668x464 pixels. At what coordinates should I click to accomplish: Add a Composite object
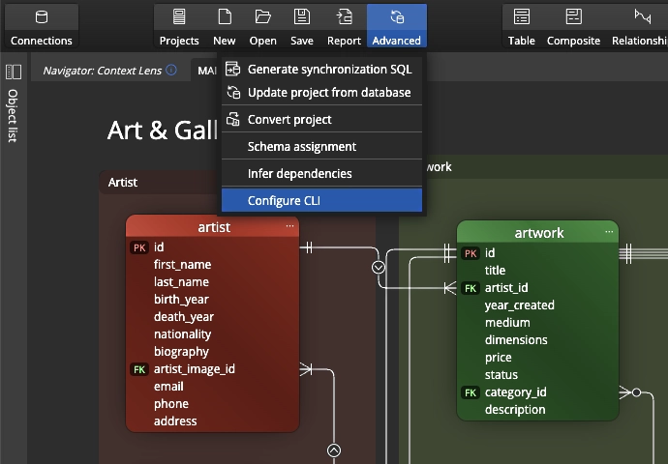573,26
